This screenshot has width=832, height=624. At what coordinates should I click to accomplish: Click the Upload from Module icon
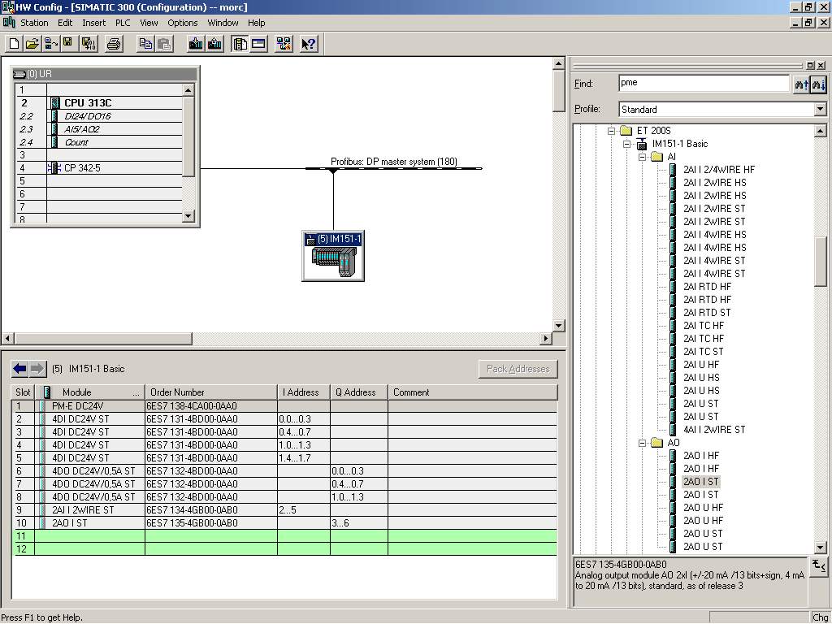pos(214,44)
